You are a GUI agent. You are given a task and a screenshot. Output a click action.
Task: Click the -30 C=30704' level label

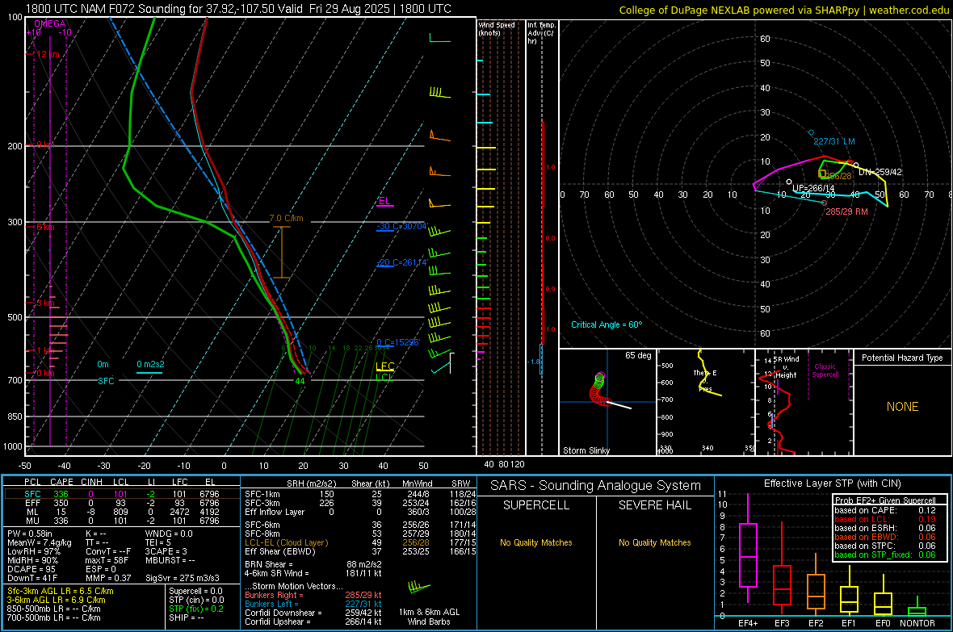pos(401,227)
